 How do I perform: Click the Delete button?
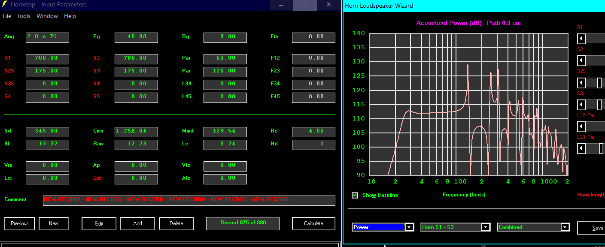(x=176, y=223)
